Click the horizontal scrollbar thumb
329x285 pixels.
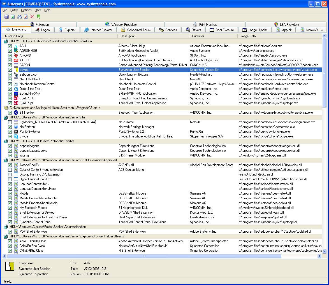[144, 256]
